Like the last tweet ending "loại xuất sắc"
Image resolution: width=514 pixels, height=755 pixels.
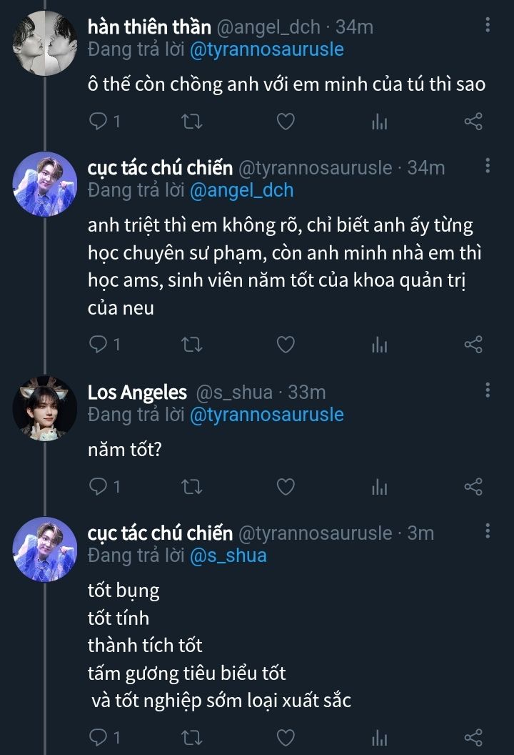click(286, 736)
